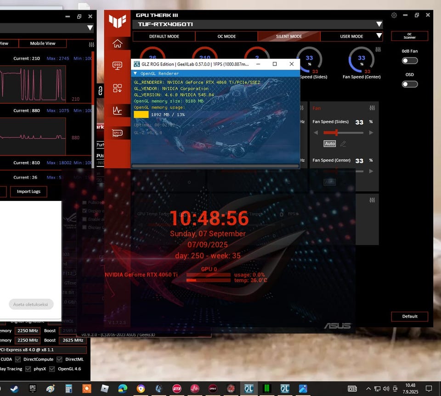The width and height of the screenshot is (441, 396).
Task: Click the edit pencil next to Auto
Action: (x=343, y=144)
